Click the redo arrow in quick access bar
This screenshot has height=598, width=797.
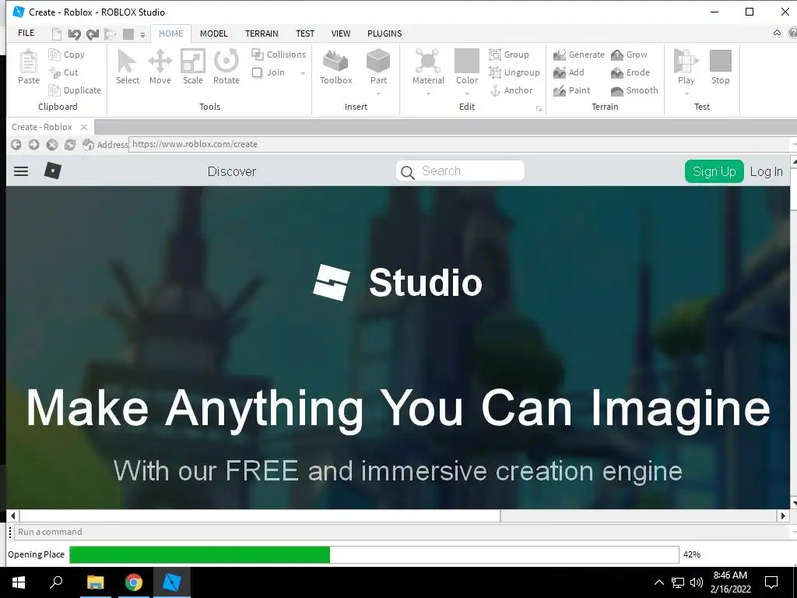tap(93, 34)
